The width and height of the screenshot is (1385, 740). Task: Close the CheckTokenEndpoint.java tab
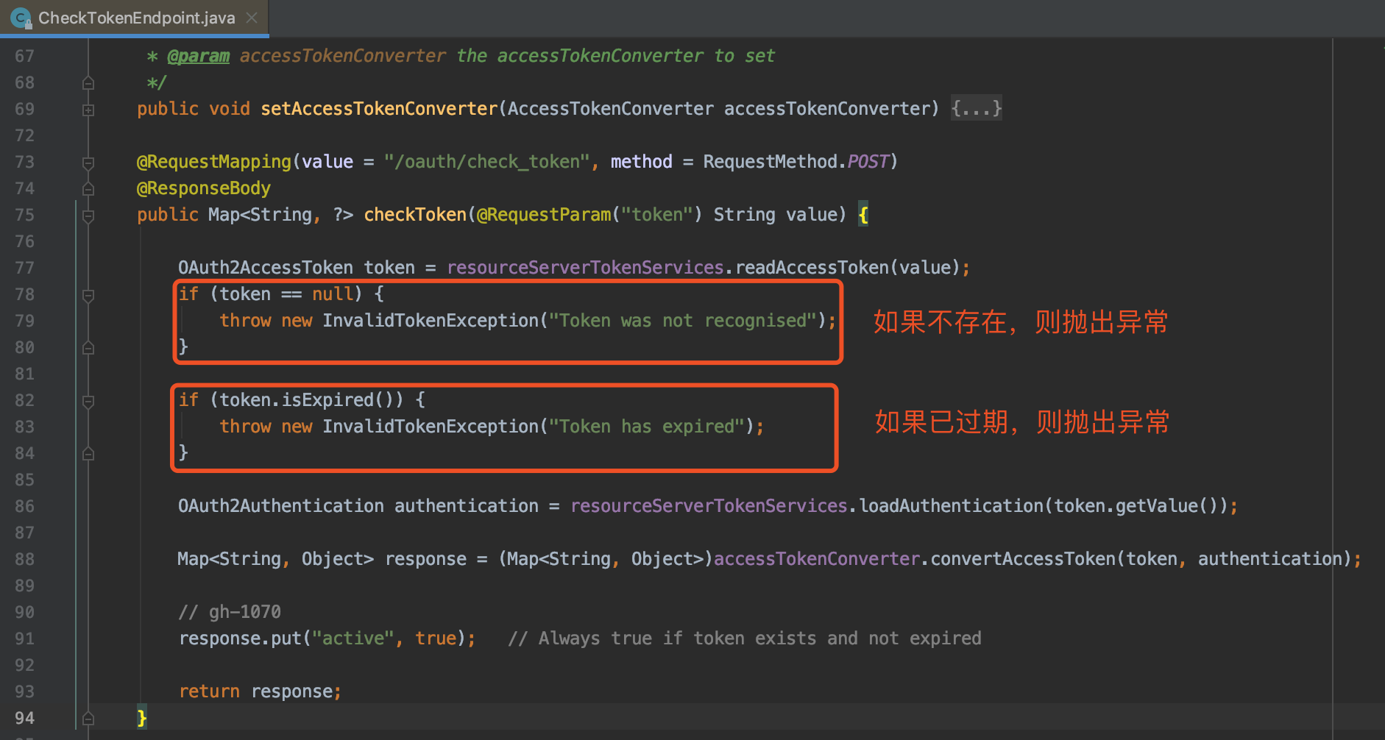point(252,18)
